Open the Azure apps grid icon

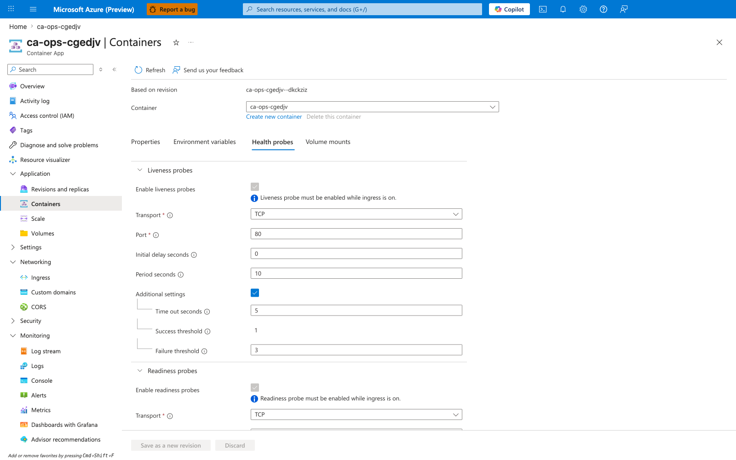pyautogui.click(x=11, y=9)
